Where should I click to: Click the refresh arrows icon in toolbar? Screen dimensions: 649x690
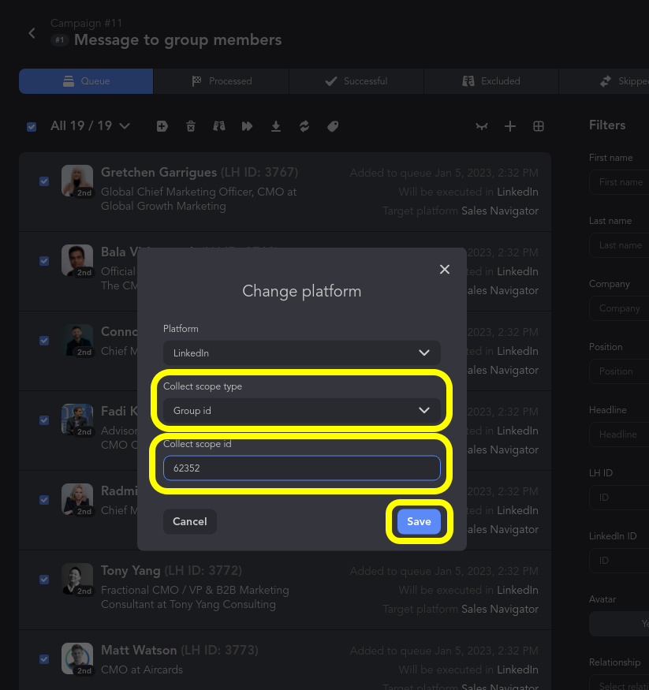304,126
